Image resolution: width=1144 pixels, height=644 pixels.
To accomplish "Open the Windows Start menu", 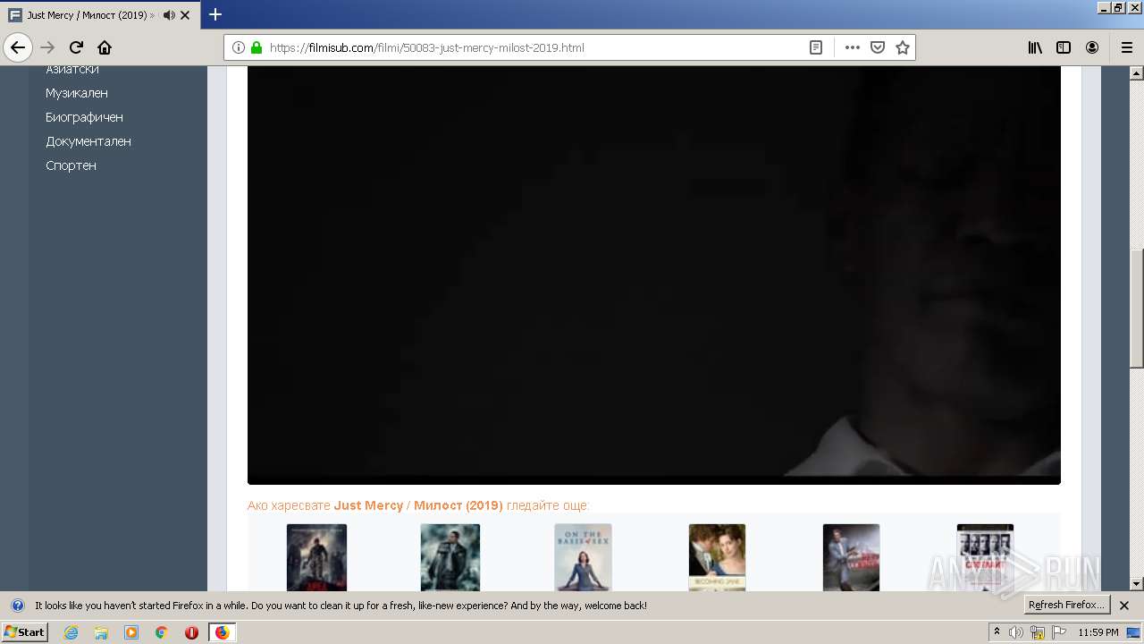I will (x=25, y=631).
